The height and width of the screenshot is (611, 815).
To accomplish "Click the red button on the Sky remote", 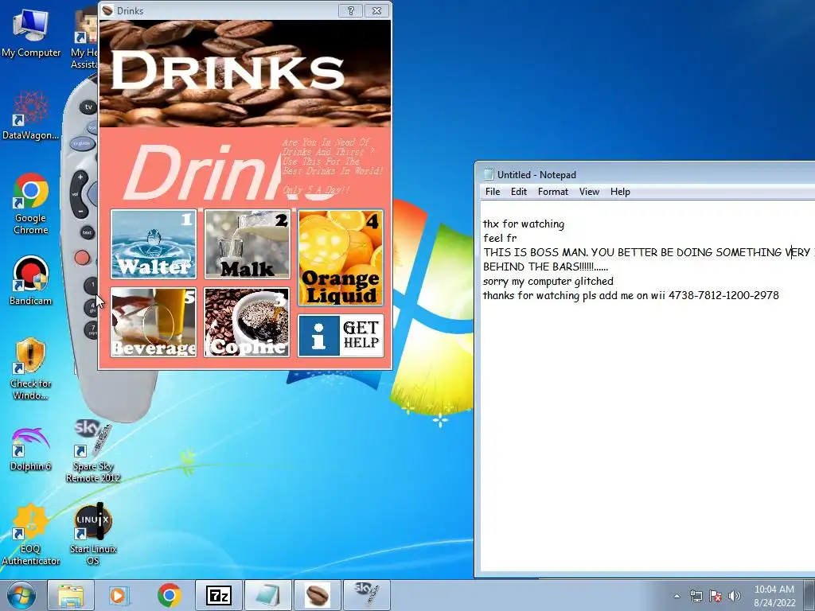I will click(82, 257).
